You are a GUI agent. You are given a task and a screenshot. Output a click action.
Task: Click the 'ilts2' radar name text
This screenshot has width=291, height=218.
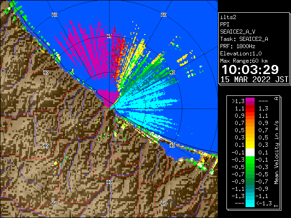(228, 17)
